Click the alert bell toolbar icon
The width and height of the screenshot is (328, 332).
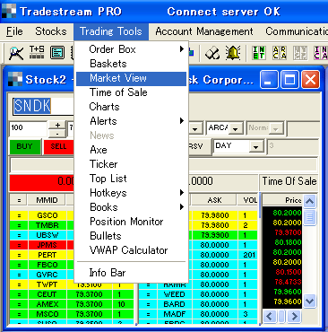[233, 53]
